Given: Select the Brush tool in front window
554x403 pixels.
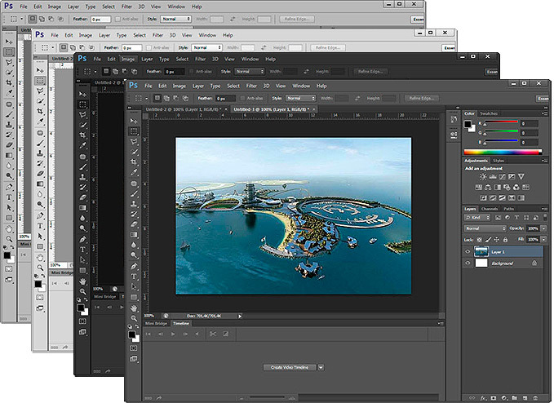Looking at the screenshot, I should [x=134, y=193].
